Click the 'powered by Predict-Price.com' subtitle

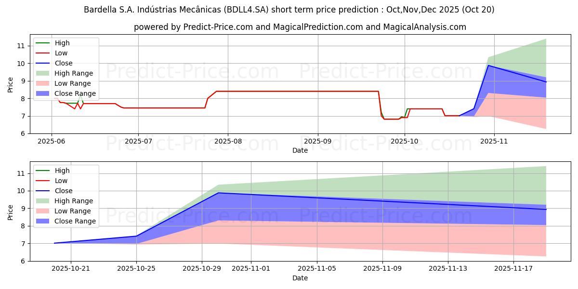coord(300,27)
